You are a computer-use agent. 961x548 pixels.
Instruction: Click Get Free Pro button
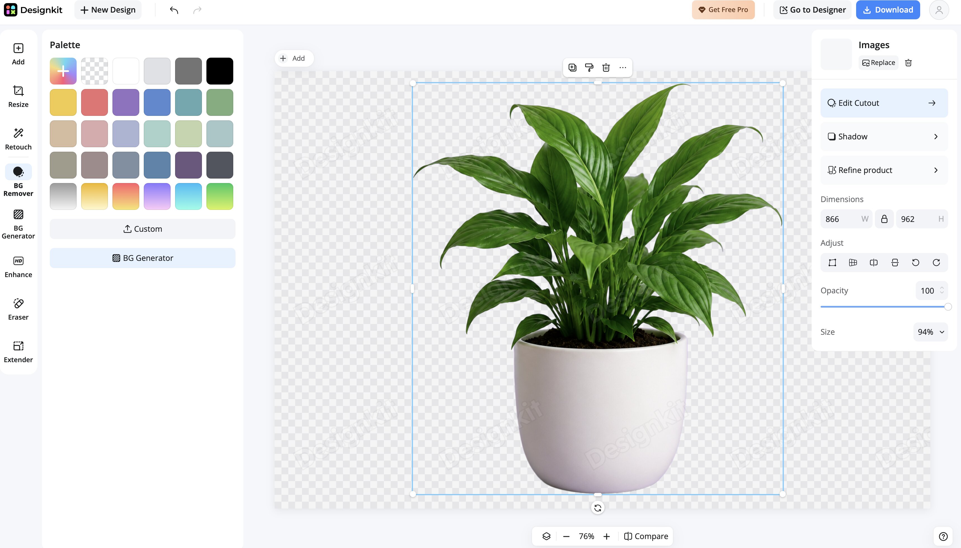click(x=723, y=10)
